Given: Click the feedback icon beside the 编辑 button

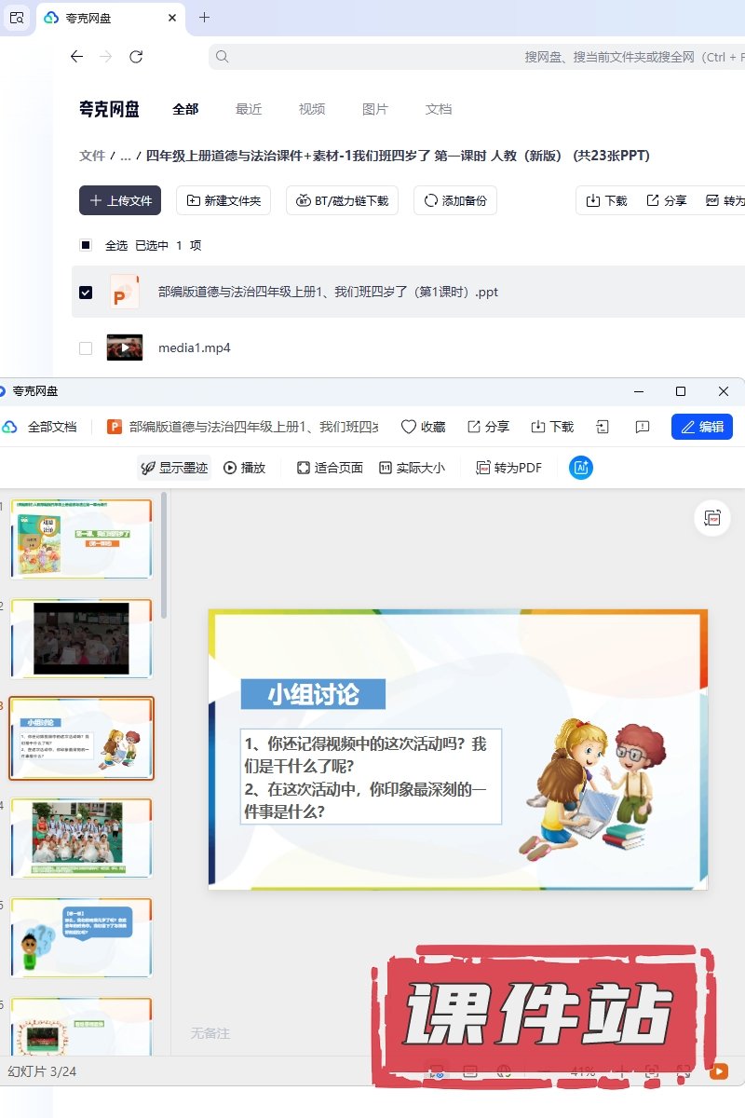Looking at the screenshot, I should (643, 427).
